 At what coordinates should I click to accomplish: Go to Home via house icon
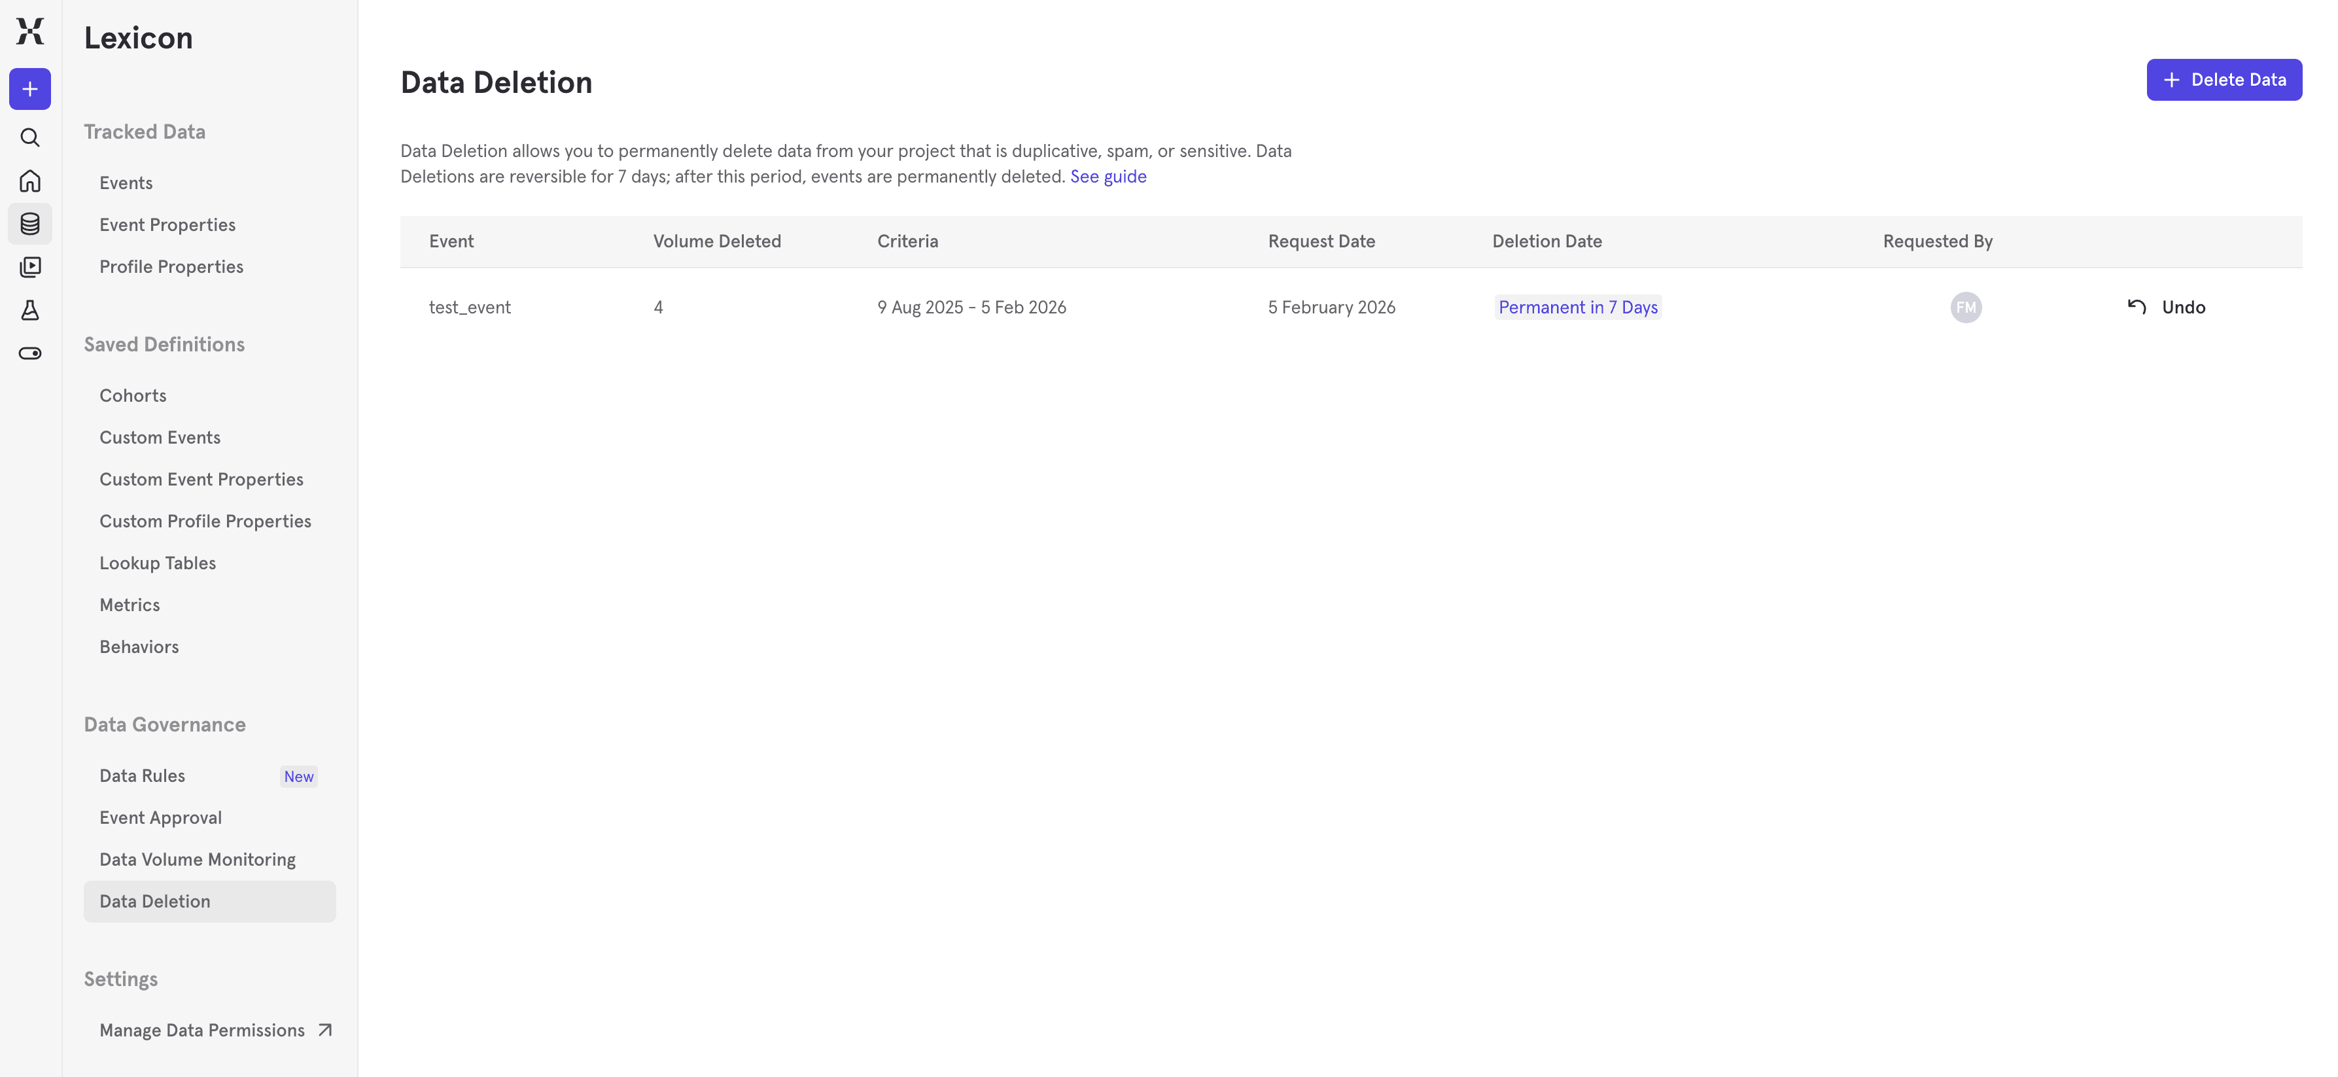tap(30, 181)
